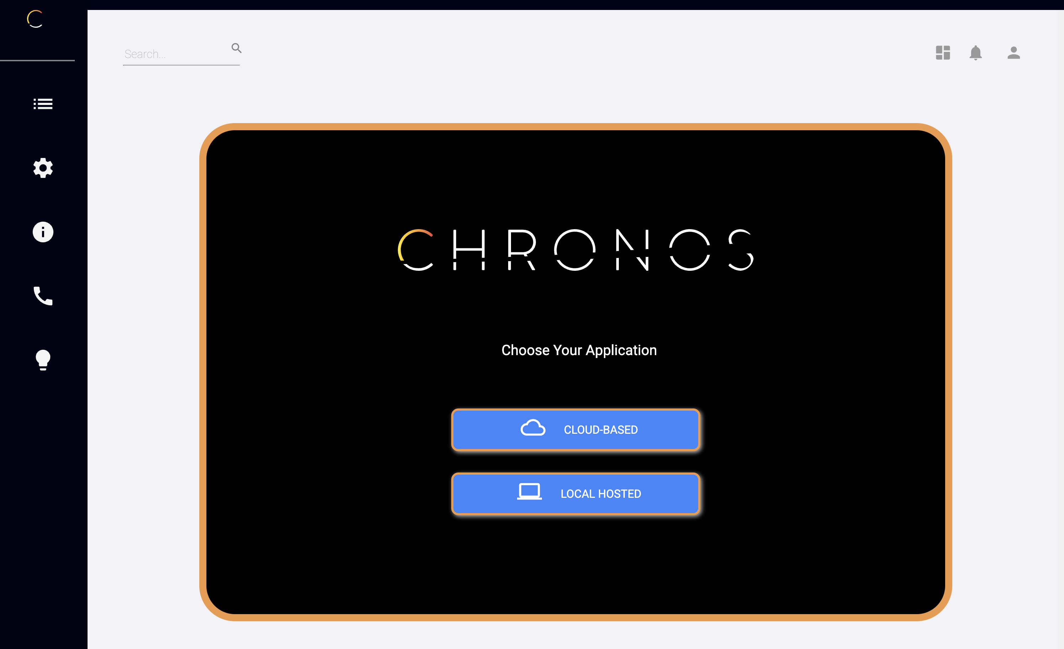Image resolution: width=1064 pixels, height=649 pixels.
Task: Click the cloud icon on the Cloud-Based button
Action: pyautogui.click(x=532, y=428)
